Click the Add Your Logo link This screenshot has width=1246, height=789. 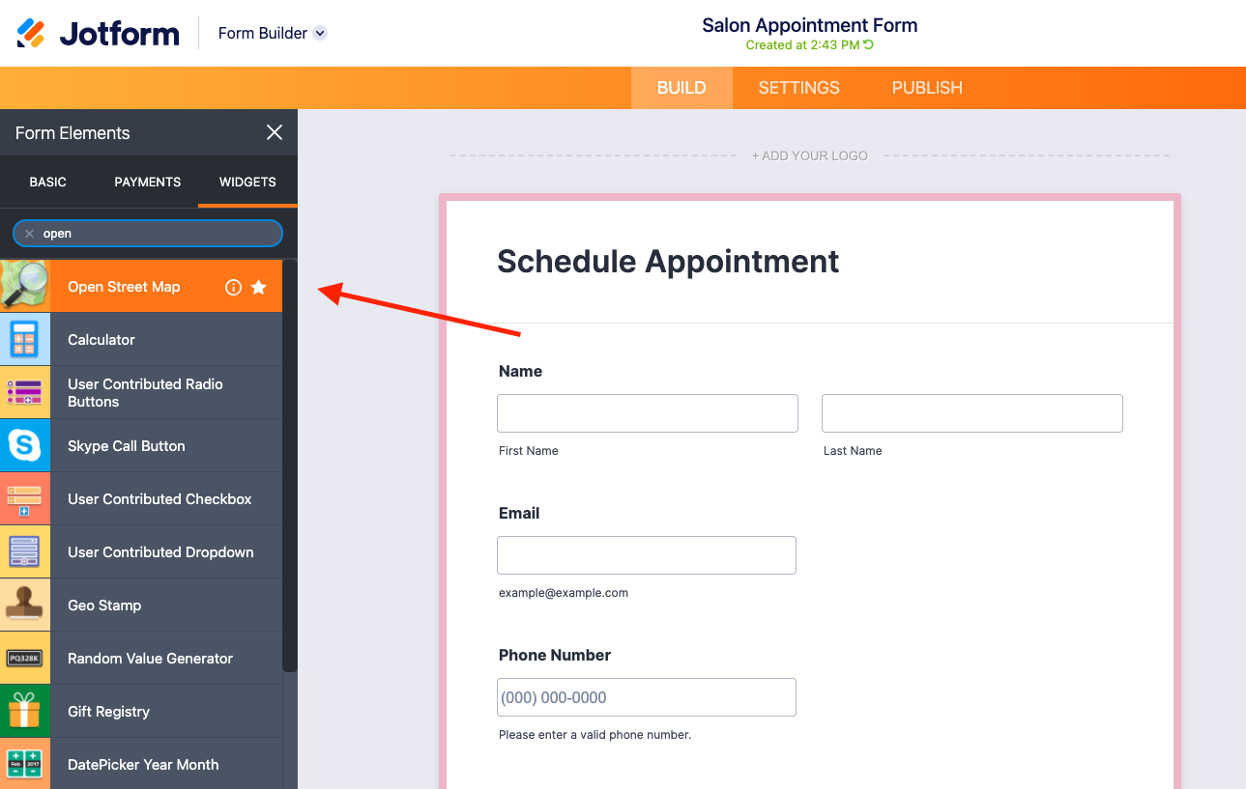point(810,155)
